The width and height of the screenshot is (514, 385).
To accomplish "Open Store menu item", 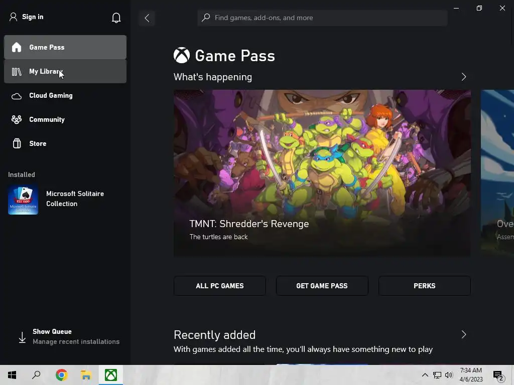I will (65, 143).
